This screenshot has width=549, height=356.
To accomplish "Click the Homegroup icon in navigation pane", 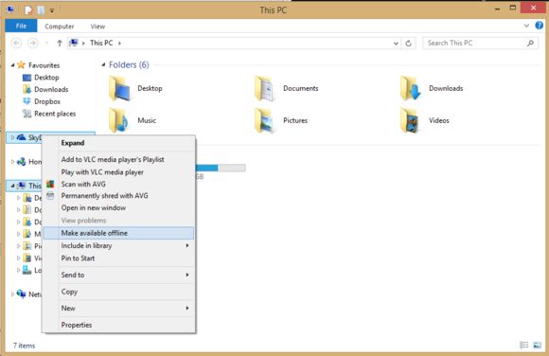I will coord(22,162).
